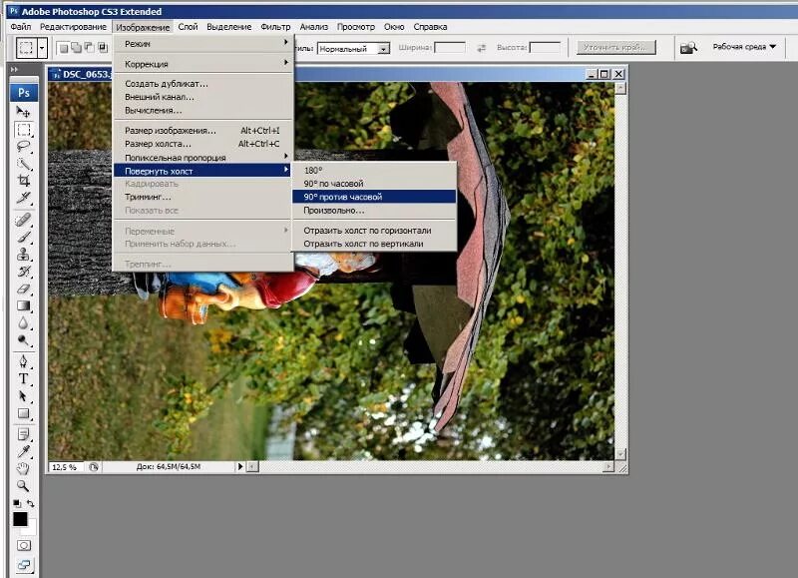The height and width of the screenshot is (578, 798).
Task: Open the Редактирование menu
Action: 73,27
